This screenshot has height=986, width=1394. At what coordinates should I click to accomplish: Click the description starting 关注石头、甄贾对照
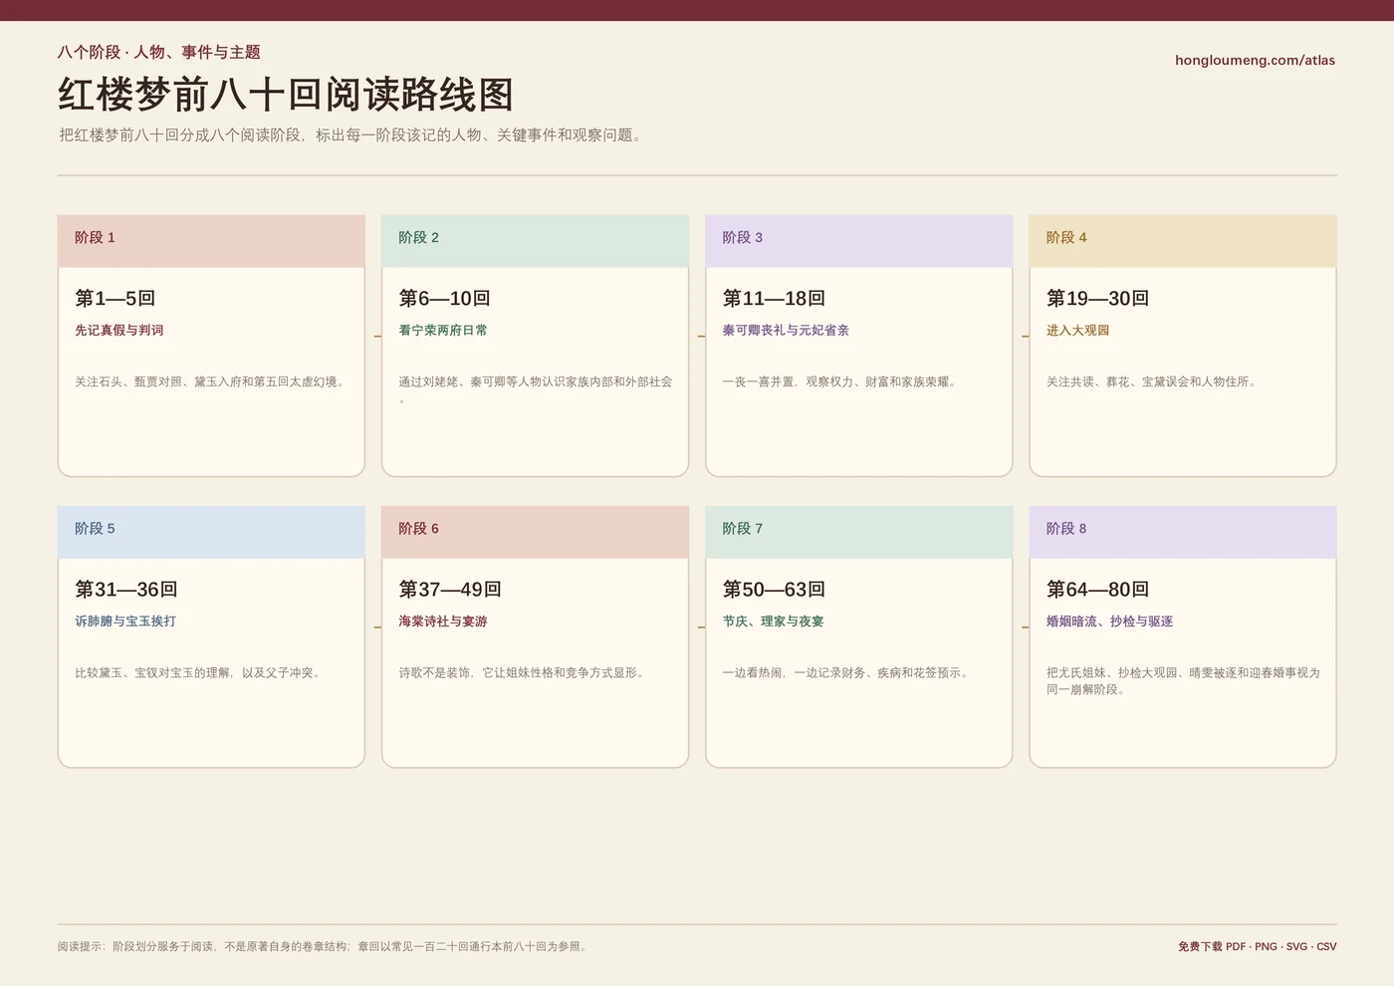click(x=211, y=381)
